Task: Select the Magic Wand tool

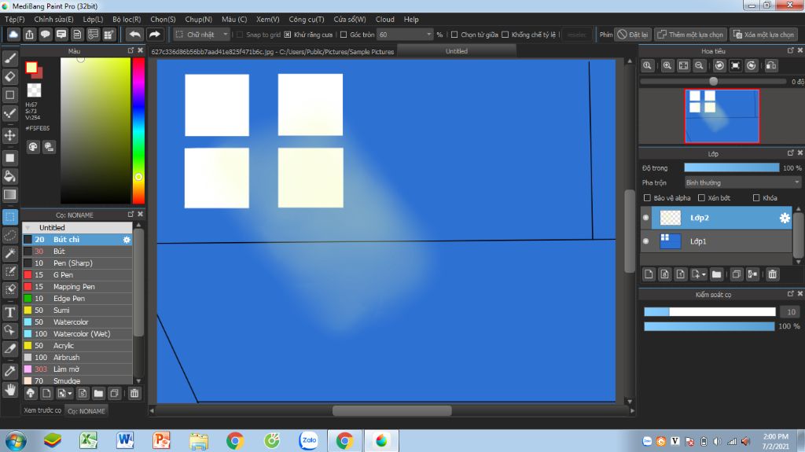Action: tap(9, 252)
